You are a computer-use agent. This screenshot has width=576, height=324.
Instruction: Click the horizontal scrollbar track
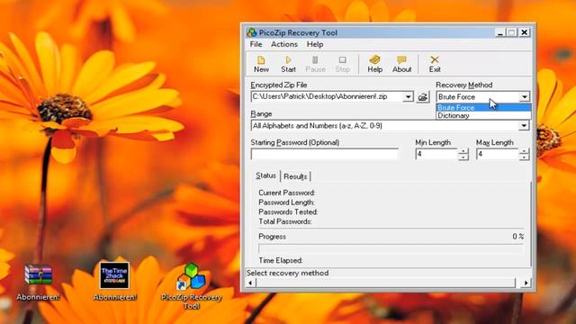(x=386, y=283)
